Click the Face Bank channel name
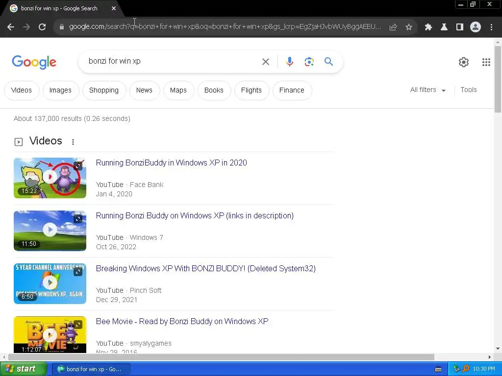Viewport: 502px width, 376px height. [x=147, y=185]
